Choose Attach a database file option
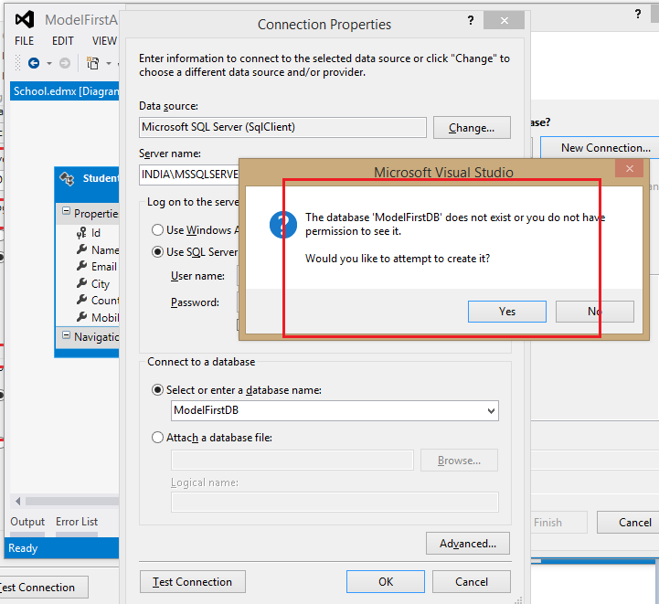The height and width of the screenshot is (604, 659). 157,438
